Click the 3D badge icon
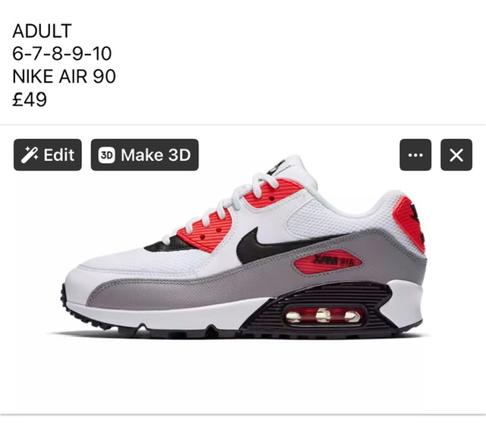 click(x=106, y=155)
